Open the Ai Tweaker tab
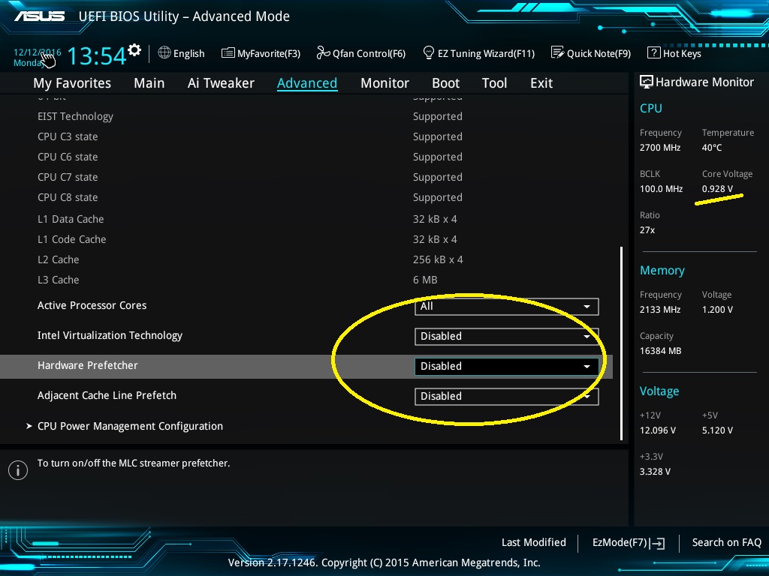This screenshot has height=576, width=769. pyautogui.click(x=221, y=83)
